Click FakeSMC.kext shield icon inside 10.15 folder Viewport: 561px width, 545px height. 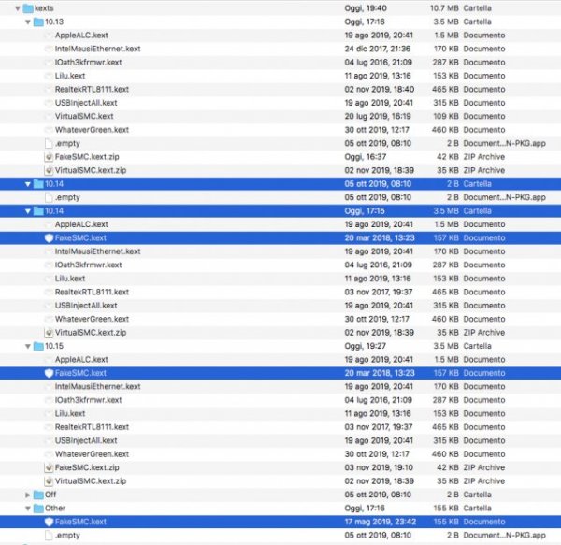[x=49, y=373]
